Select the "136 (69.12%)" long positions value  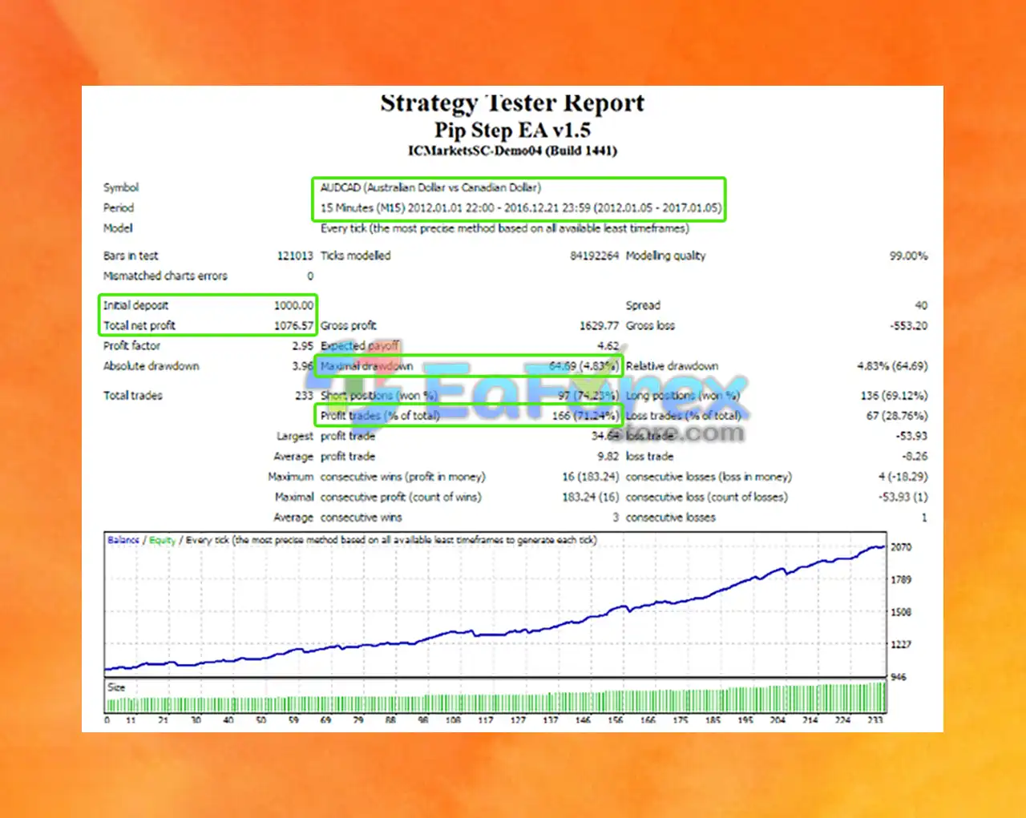coord(894,396)
